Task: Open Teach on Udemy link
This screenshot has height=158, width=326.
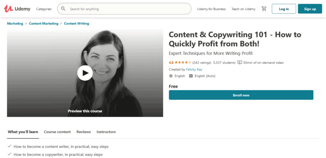Action: (243, 9)
